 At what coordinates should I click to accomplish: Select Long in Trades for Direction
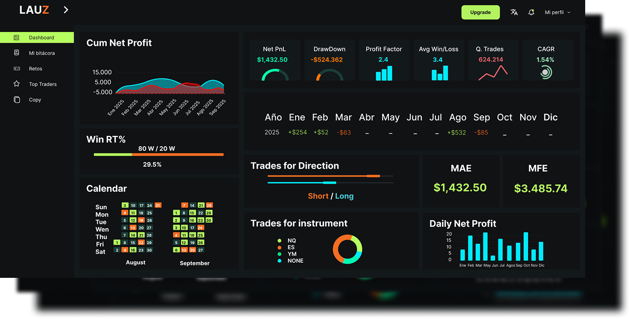(x=344, y=196)
